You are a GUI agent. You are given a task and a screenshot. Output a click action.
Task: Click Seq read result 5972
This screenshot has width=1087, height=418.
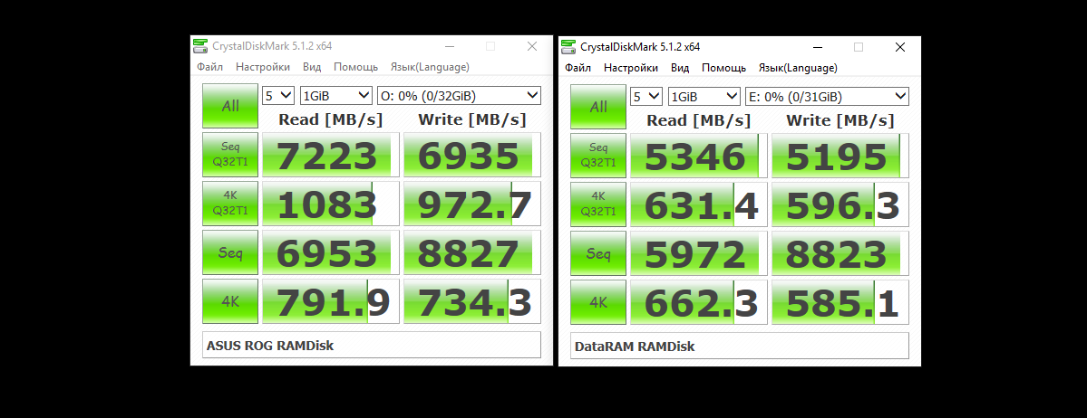(699, 253)
